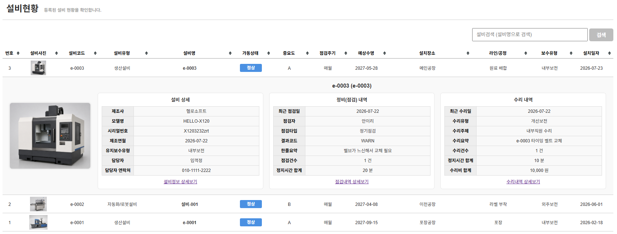
Task: Expand row number 1 e-0001 details
Action: 308,222
